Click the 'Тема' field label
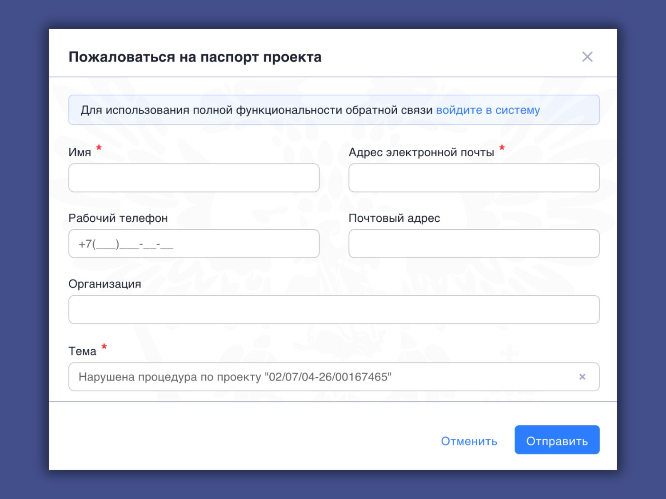This screenshot has height=499, width=666. coord(82,351)
